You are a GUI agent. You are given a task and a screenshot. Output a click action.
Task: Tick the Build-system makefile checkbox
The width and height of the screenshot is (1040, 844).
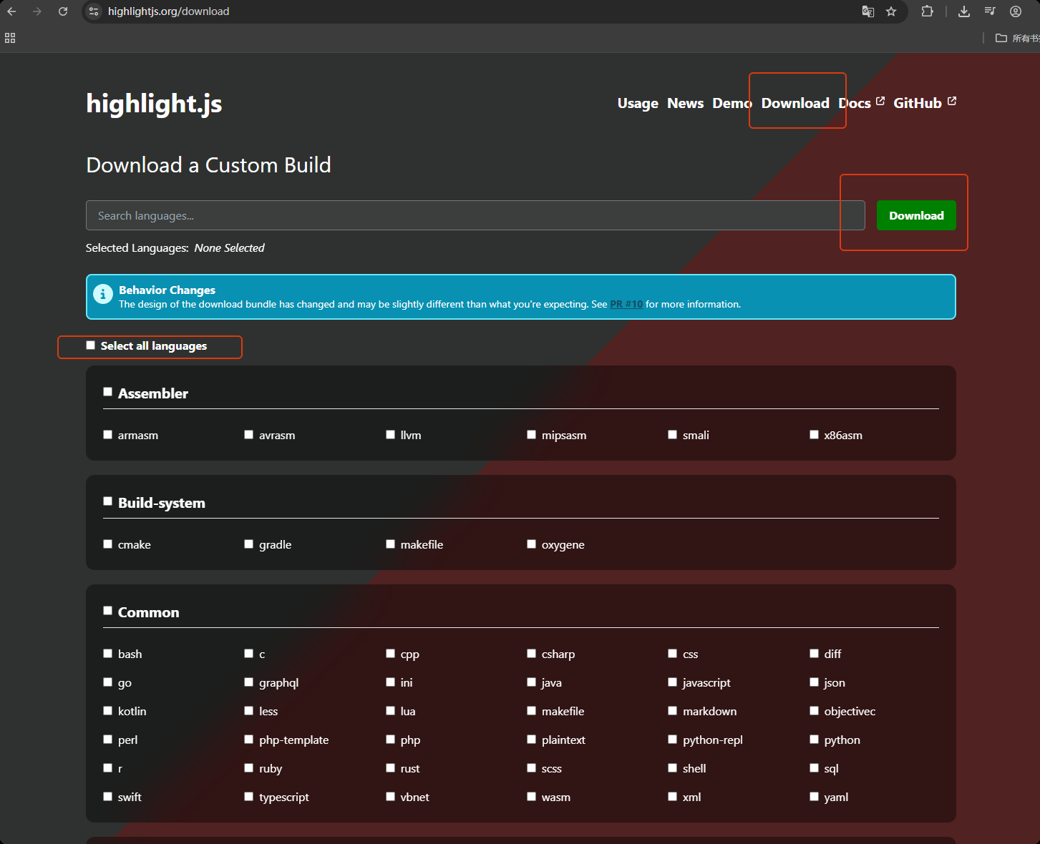[x=390, y=544]
